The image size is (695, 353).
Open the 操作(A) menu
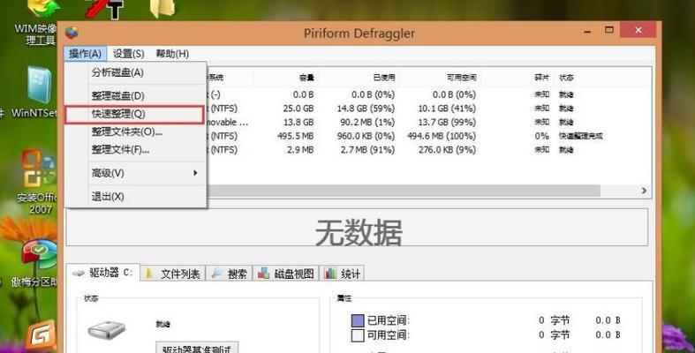coord(85,54)
